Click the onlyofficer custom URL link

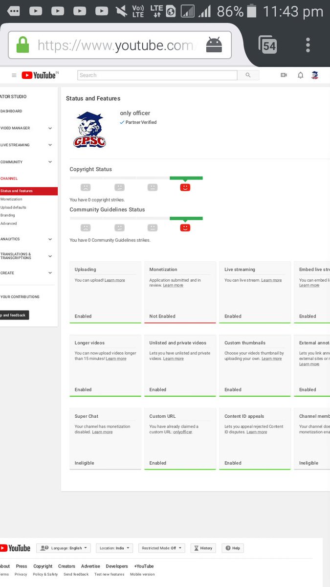(x=183, y=432)
